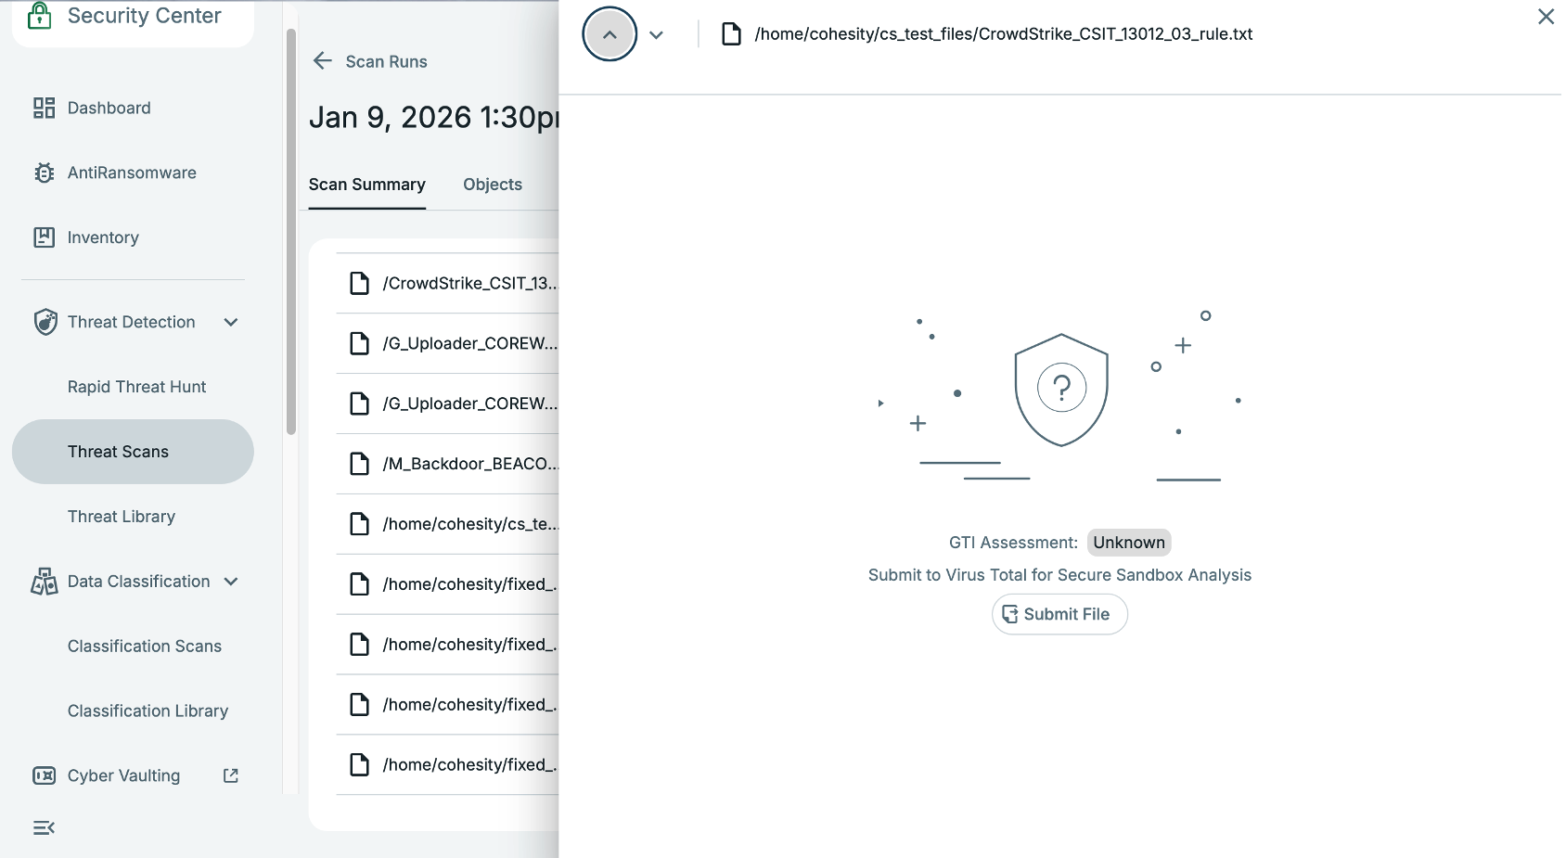Viewport: 1566px width, 858px height.
Task: Open Cyber Vaulting external link icon
Action: [x=231, y=775]
